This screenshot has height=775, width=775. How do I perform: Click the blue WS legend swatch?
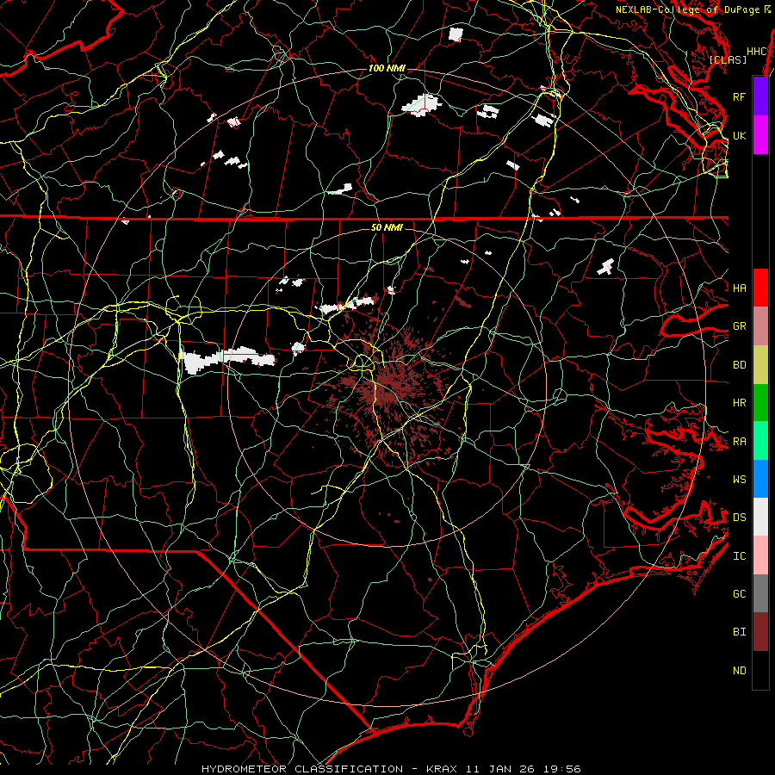(760, 479)
